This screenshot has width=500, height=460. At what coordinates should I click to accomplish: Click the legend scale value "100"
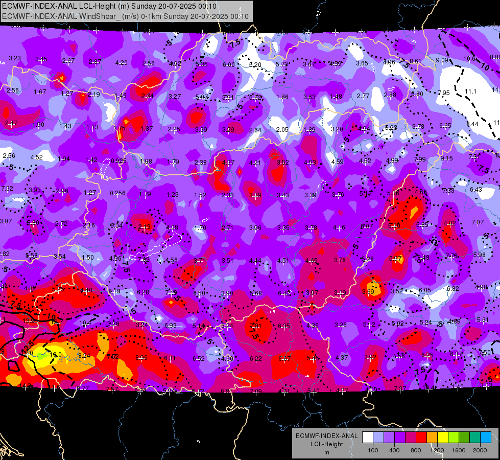[x=373, y=450]
